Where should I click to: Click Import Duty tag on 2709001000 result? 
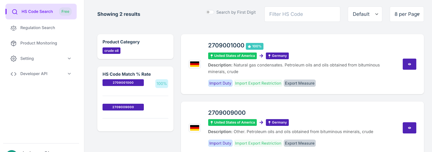pyautogui.click(x=220, y=83)
